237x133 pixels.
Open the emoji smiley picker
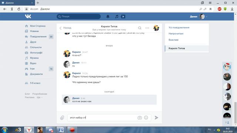pos(146,117)
